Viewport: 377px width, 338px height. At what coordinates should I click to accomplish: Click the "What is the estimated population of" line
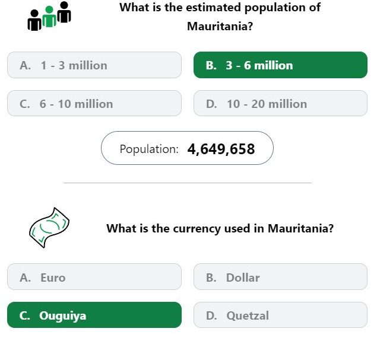[x=220, y=8]
